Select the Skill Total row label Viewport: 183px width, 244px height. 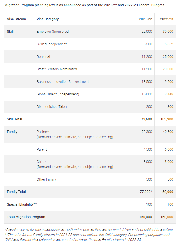click(x=15, y=119)
